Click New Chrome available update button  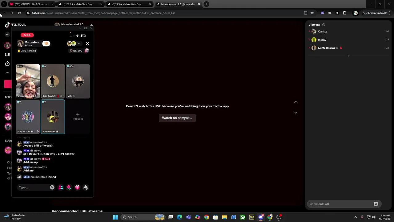(x=375, y=13)
